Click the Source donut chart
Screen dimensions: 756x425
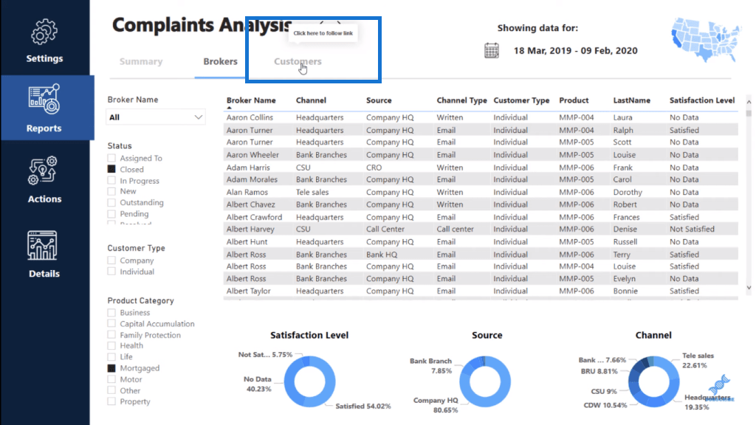tap(484, 381)
